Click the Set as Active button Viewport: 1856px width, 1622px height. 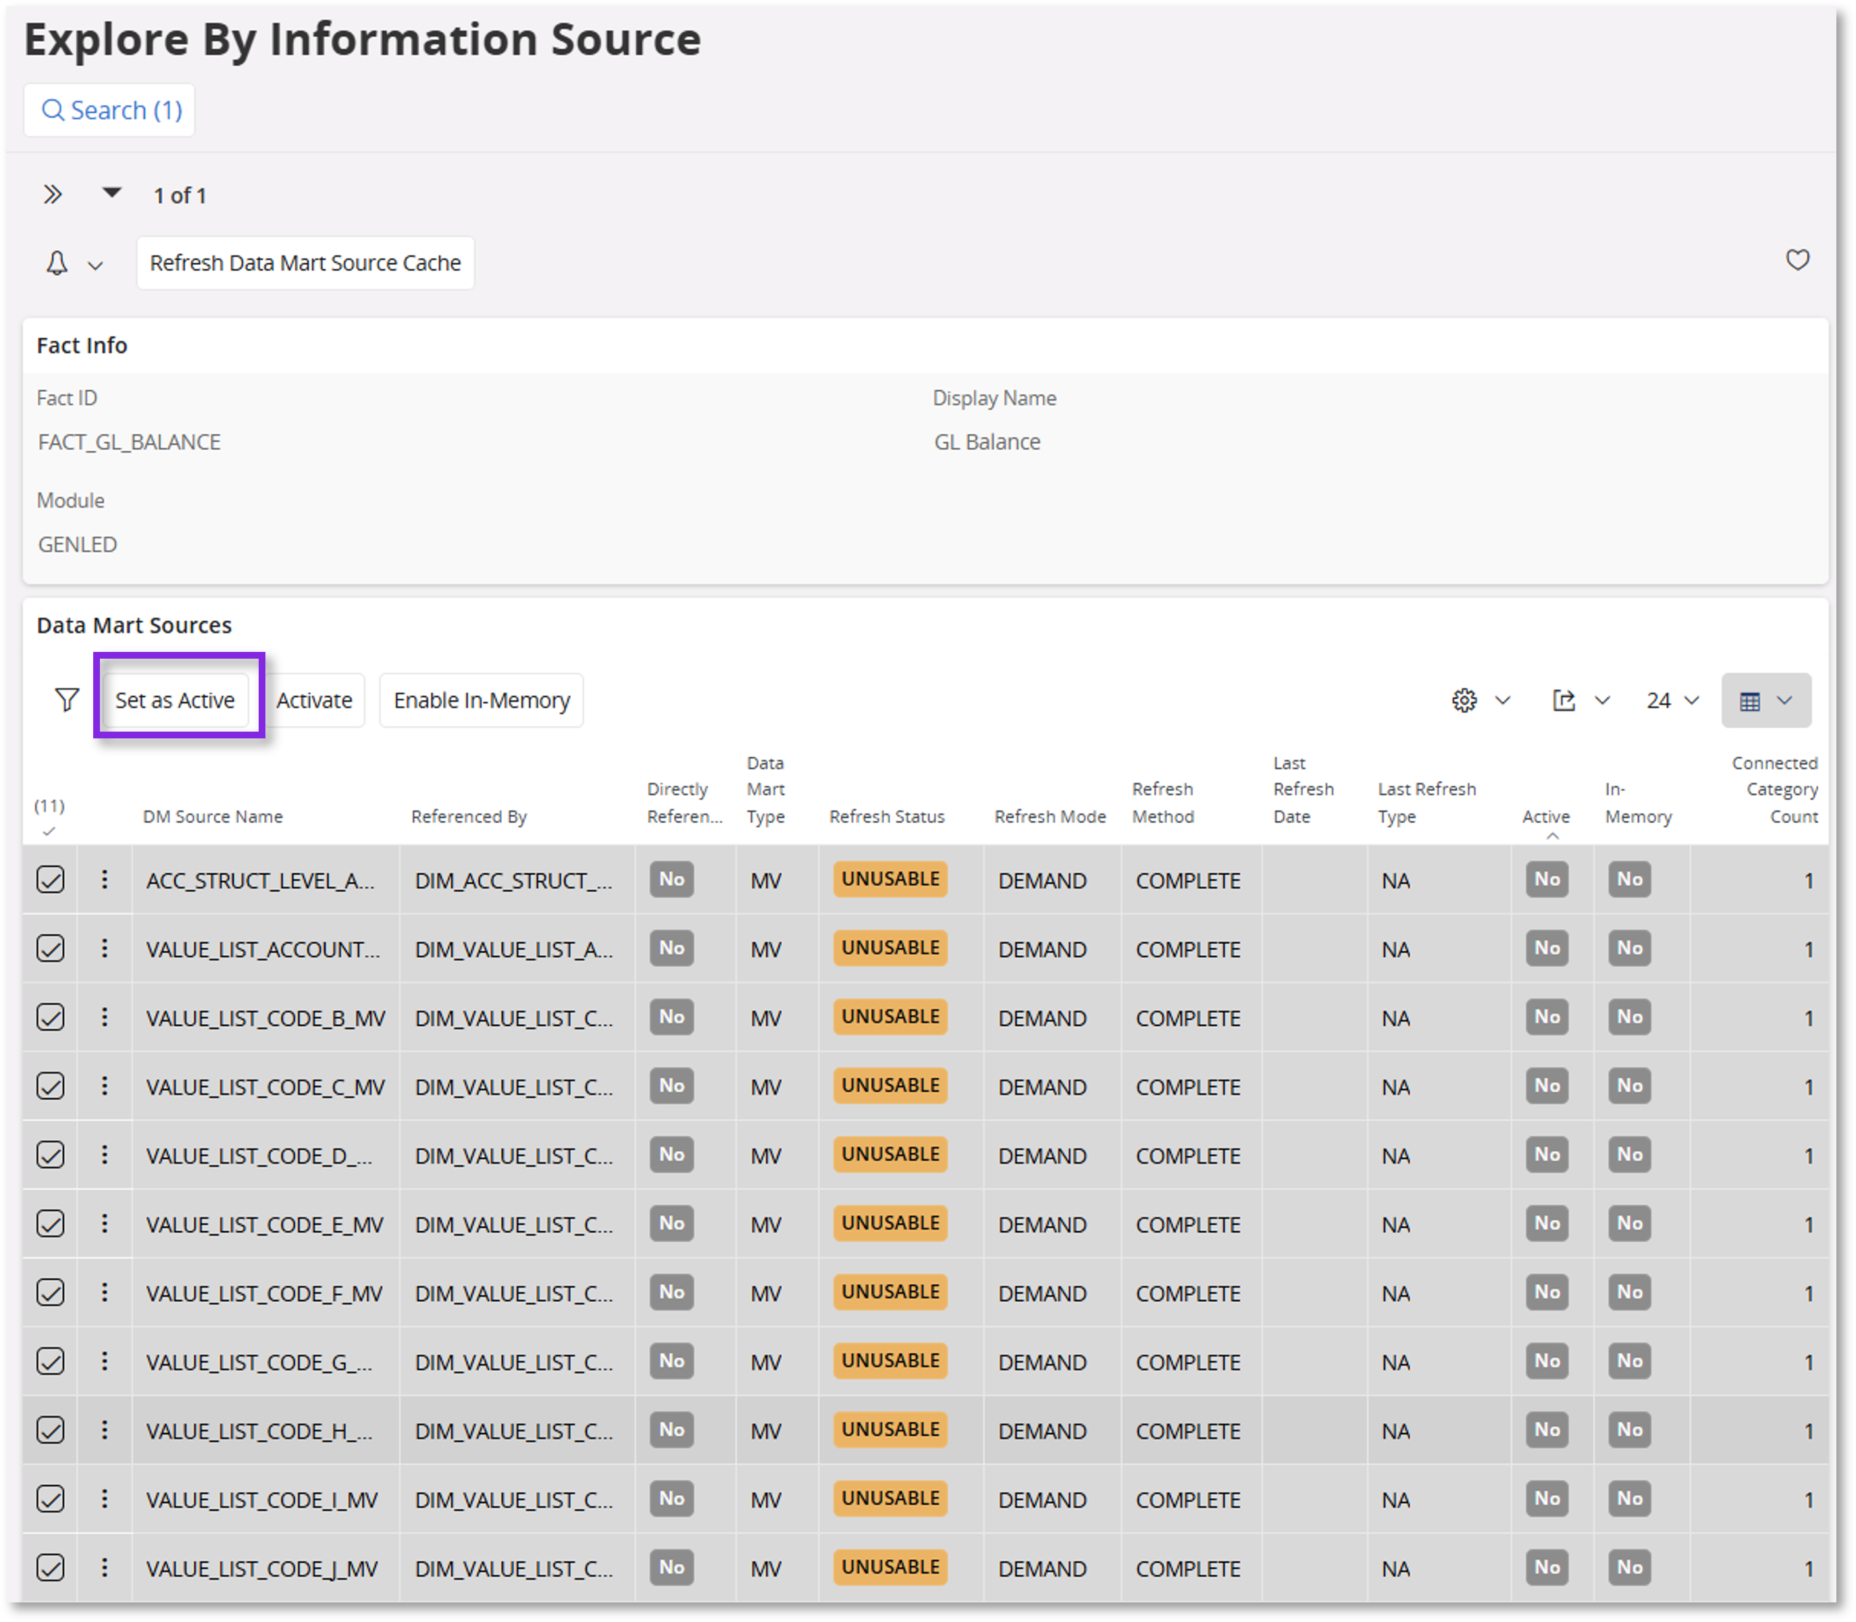tap(175, 701)
